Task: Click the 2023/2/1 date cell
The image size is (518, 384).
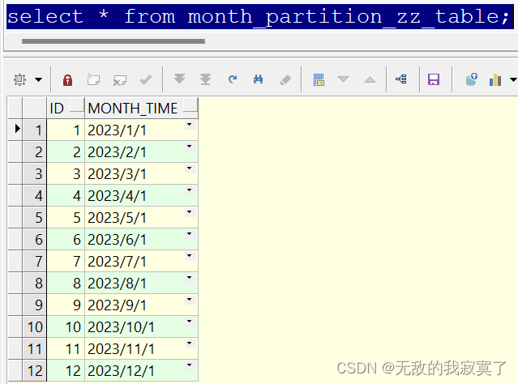Action: [141, 151]
